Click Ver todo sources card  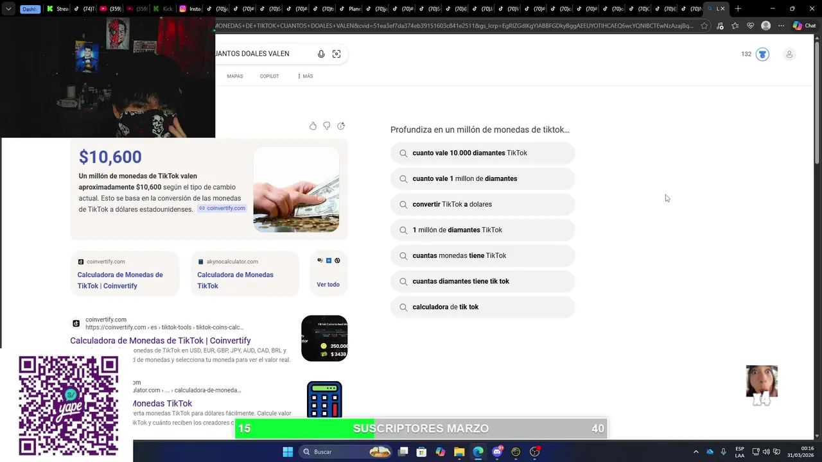pos(328,274)
